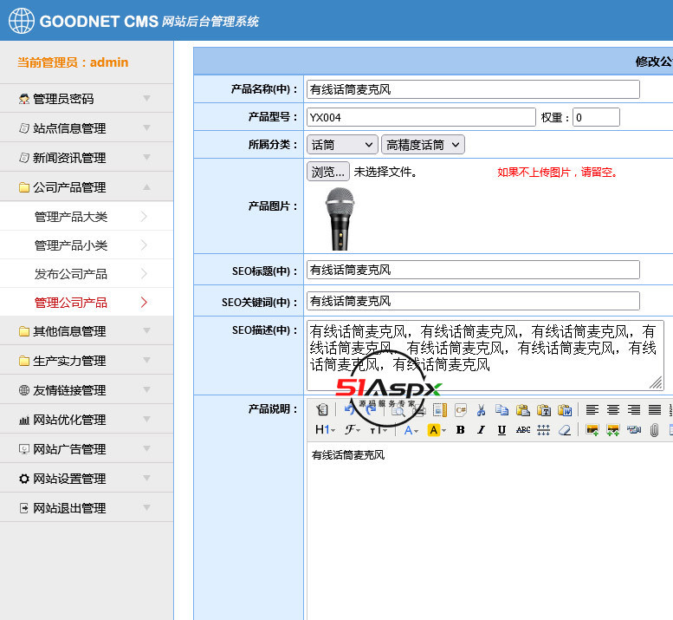Click the 产品型号 input field with YX004
This screenshot has width=673, height=620.
pos(421,117)
